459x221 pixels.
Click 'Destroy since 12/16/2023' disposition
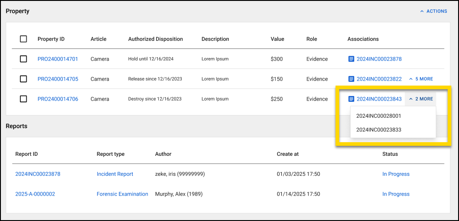pyautogui.click(x=155, y=99)
